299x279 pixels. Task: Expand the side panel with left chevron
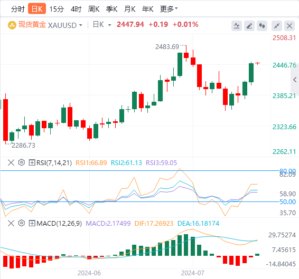(295, 80)
